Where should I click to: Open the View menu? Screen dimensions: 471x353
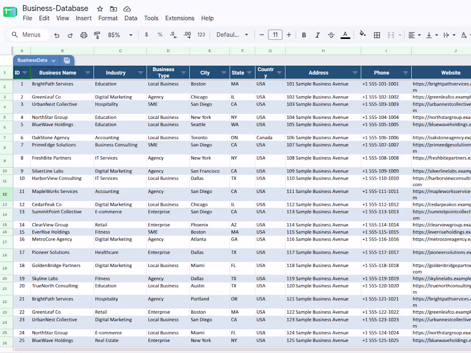[63, 18]
